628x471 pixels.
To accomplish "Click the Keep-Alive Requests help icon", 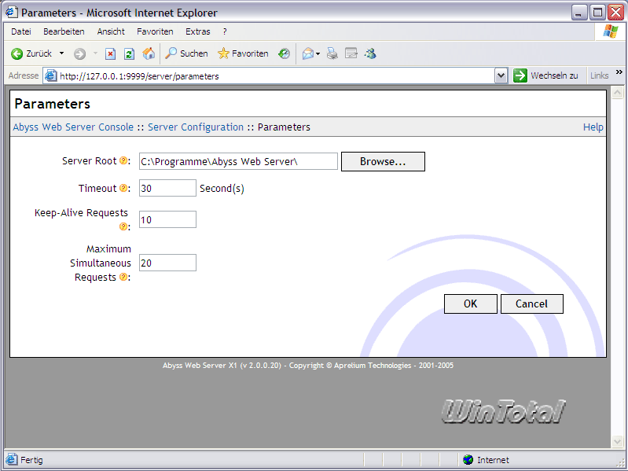I will pyautogui.click(x=123, y=226).
